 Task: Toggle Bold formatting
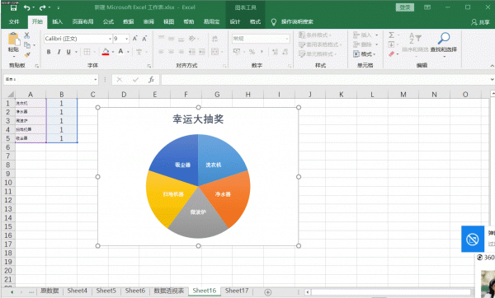pyautogui.click(x=49, y=52)
